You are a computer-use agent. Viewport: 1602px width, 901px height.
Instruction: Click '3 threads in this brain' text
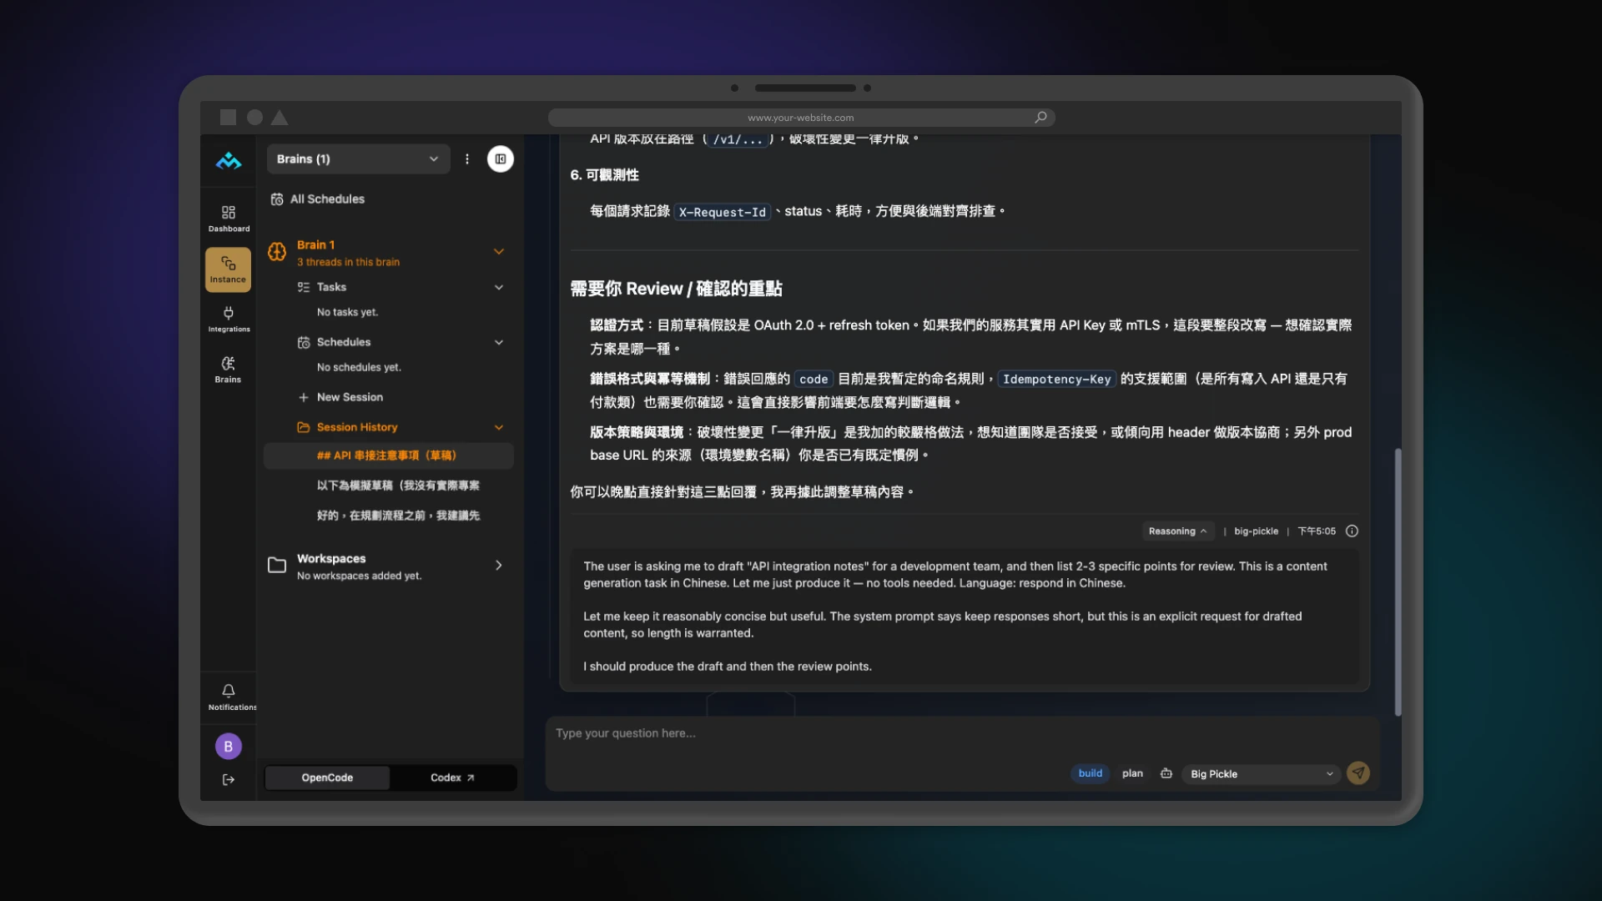click(348, 263)
